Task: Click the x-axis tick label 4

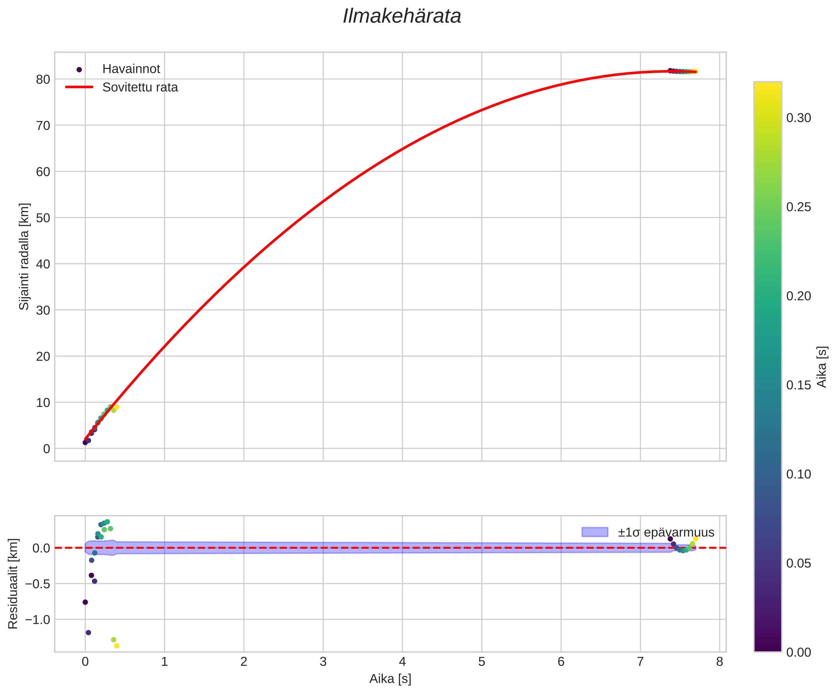Action: pos(402,662)
